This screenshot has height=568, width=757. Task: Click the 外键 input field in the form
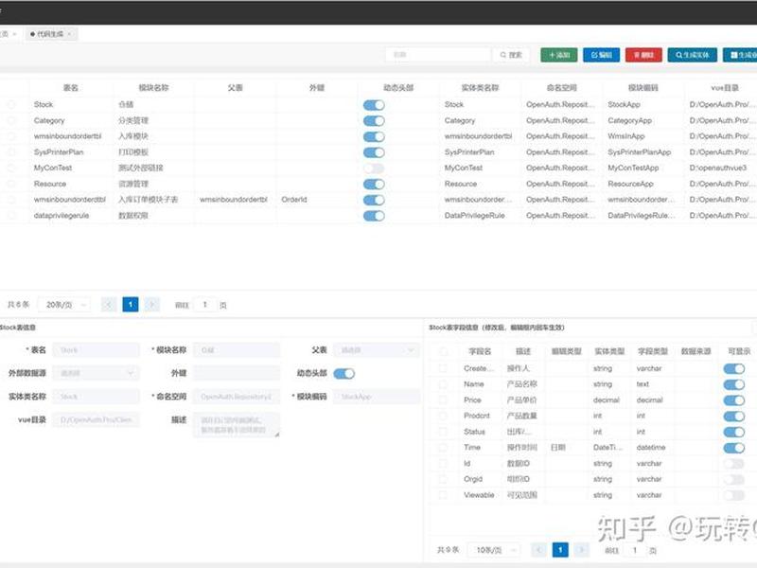point(237,373)
